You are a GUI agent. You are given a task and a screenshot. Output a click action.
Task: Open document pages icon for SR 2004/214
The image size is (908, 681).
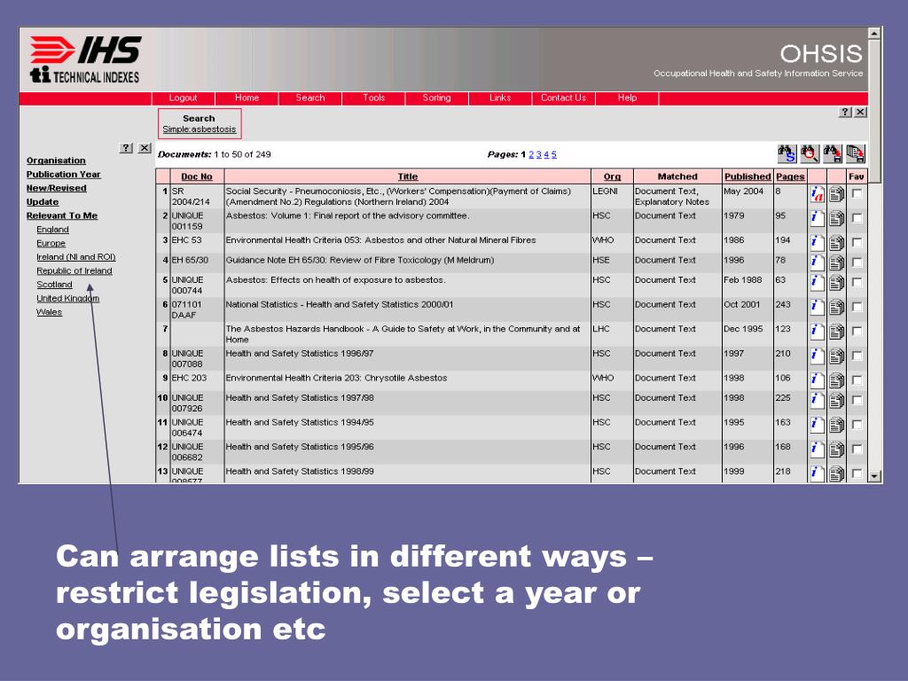836,195
